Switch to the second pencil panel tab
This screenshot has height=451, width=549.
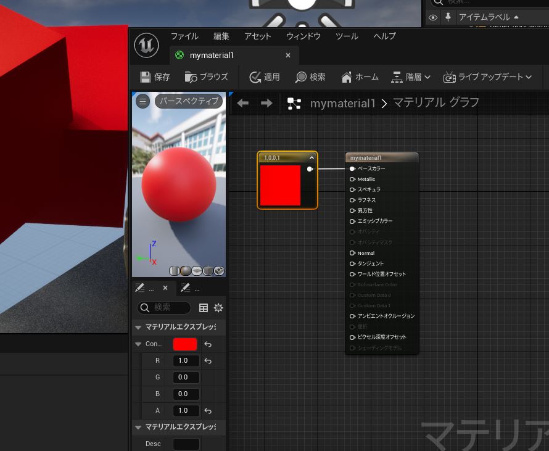(191, 288)
